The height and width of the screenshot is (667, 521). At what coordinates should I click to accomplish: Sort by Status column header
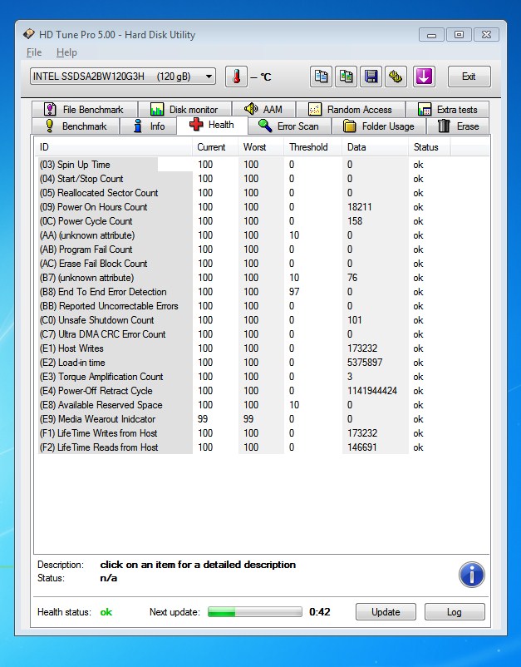[x=429, y=147]
